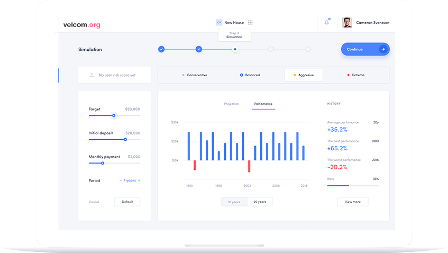Open the notification bell

pos(326,22)
